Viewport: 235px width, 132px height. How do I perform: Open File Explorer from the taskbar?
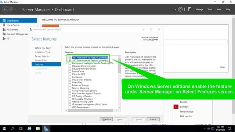(38, 129)
